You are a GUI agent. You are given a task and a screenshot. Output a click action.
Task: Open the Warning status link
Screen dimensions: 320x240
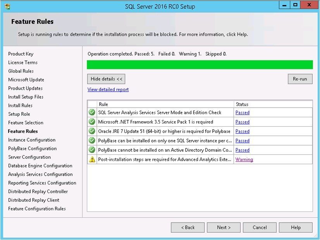coord(244,159)
